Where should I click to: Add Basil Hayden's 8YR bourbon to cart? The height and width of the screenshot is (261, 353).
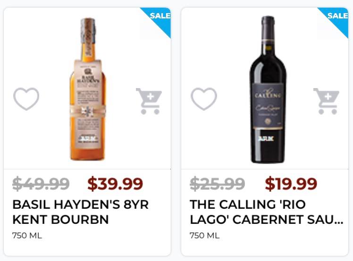tap(149, 101)
